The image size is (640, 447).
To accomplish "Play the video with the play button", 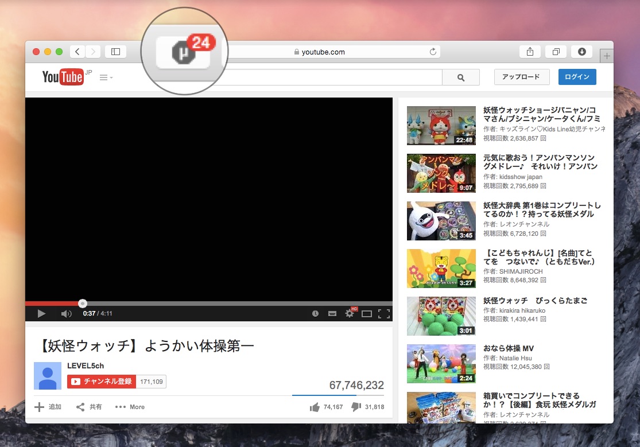I will tap(41, 313).
